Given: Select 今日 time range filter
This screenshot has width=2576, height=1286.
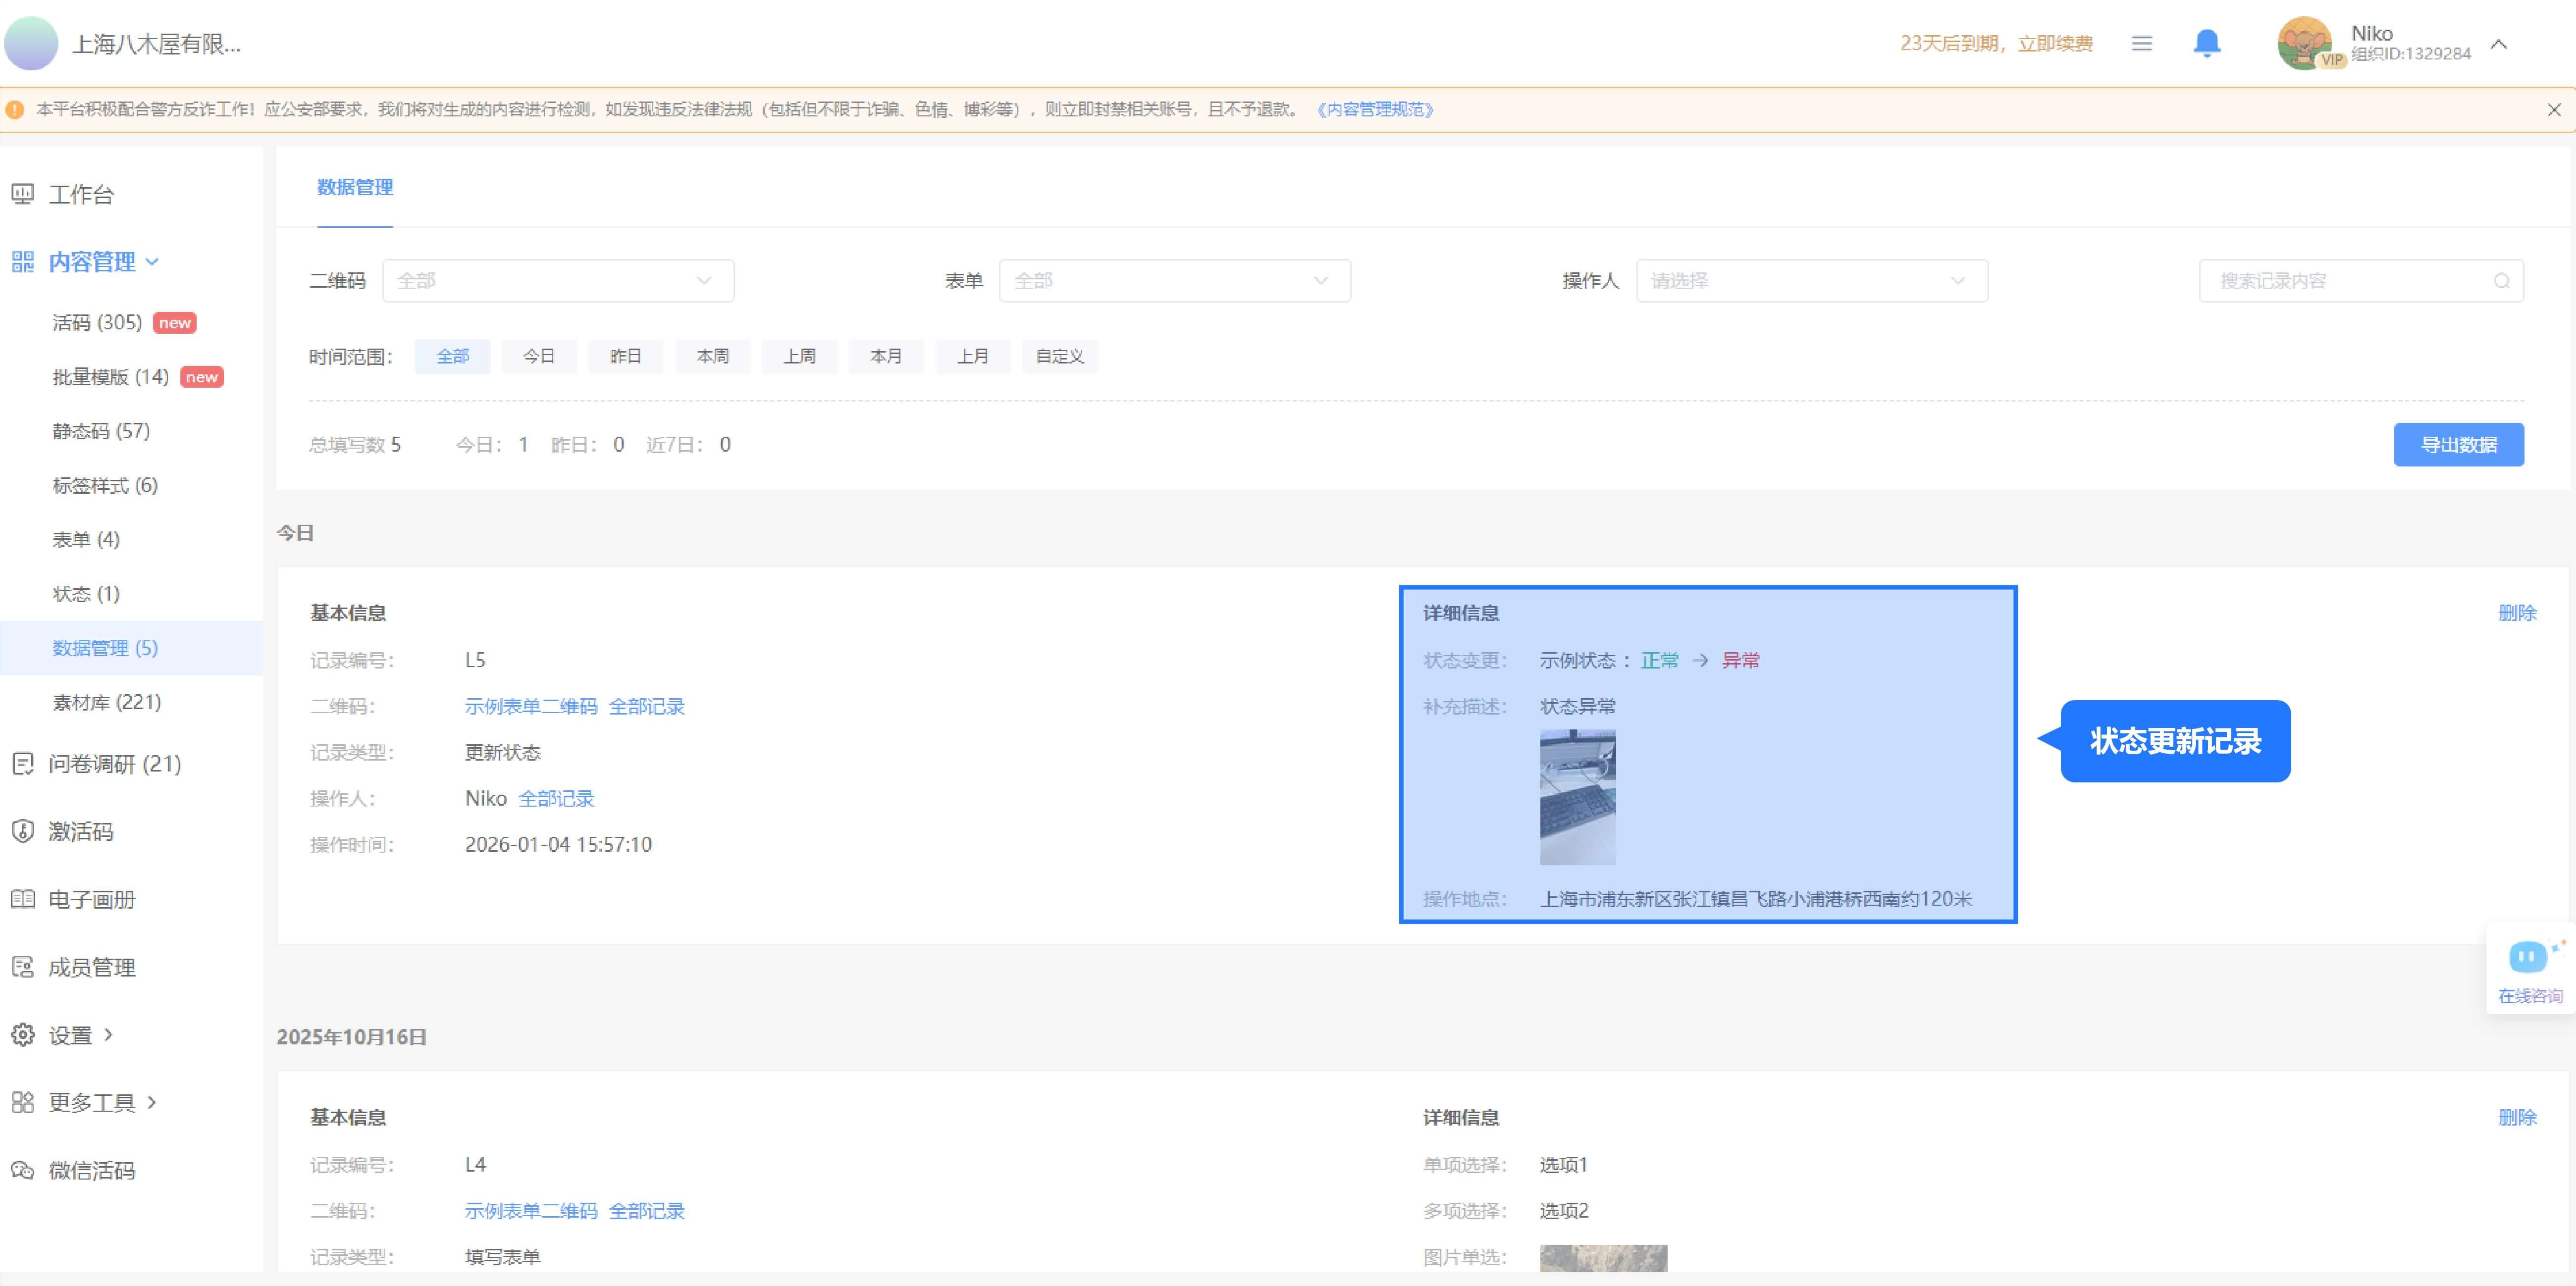Looking at the screenshot, I should [x=538, y=356].
